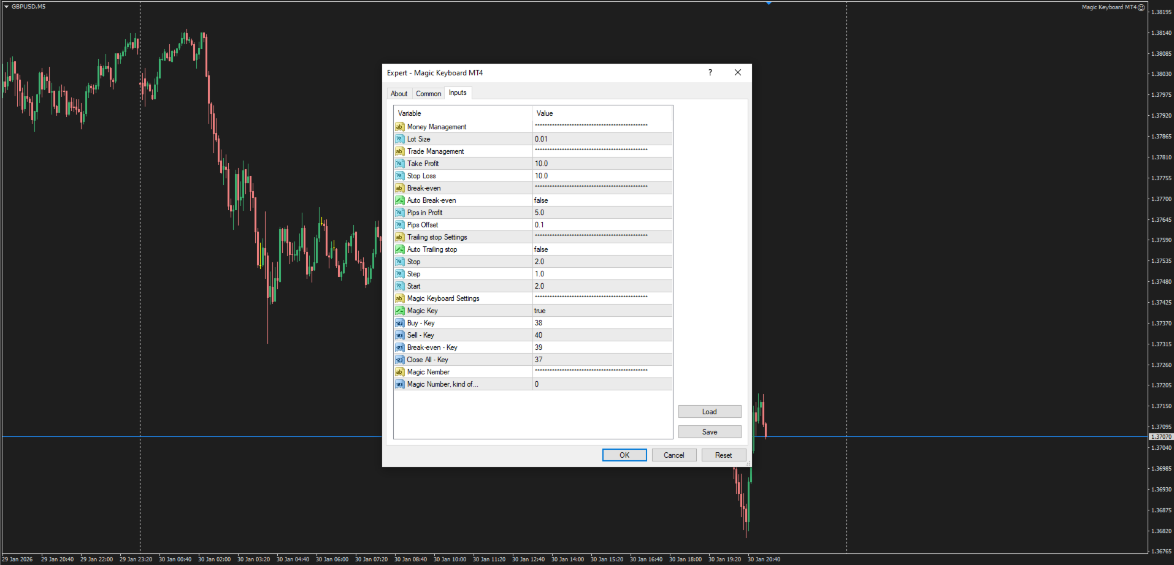Click the Save button
Viewport: 1174px width, 565px height.
(x=710, y=432)
